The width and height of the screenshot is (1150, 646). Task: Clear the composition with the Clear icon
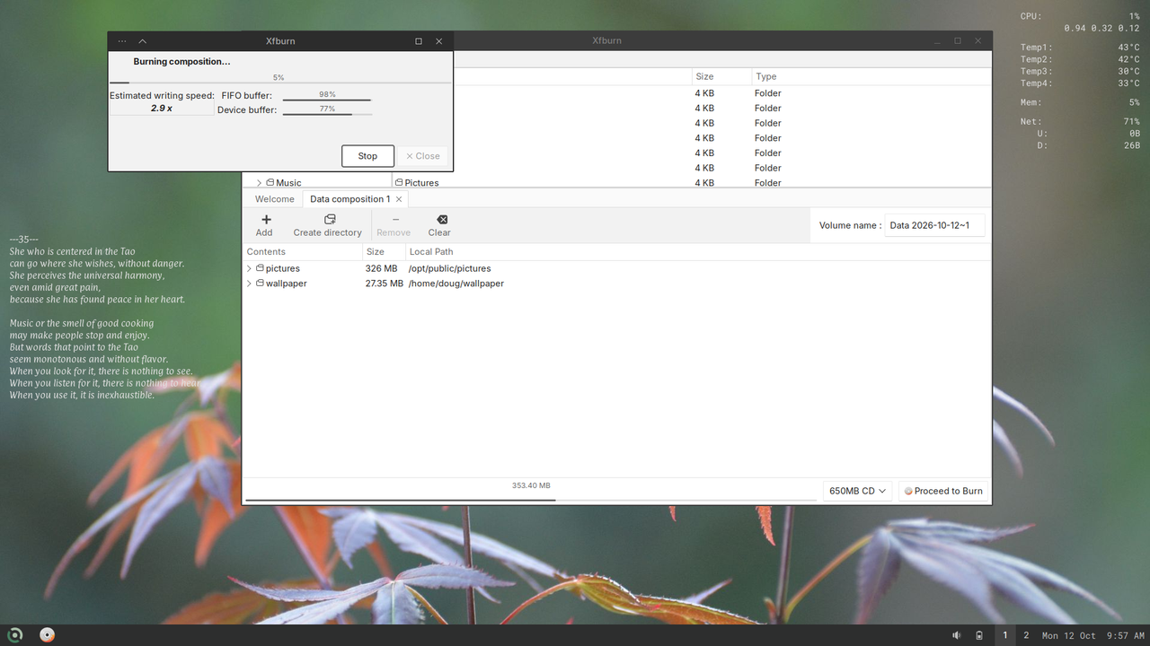click(441, 220)
